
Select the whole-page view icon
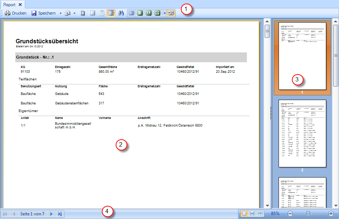click(x=140, y=13)
